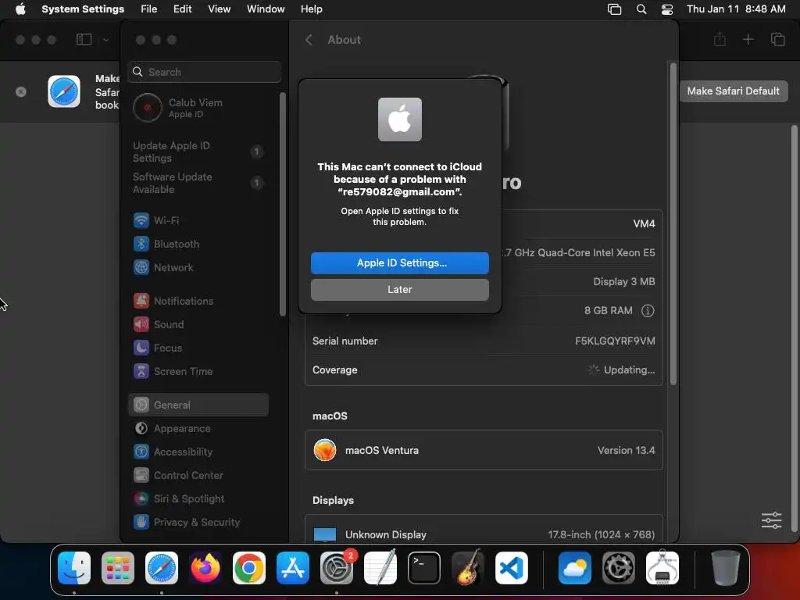The width and height of the screenshot is (800, 600).
Task: Open Google Chrome from the Dock
Action: click(249, 568)
